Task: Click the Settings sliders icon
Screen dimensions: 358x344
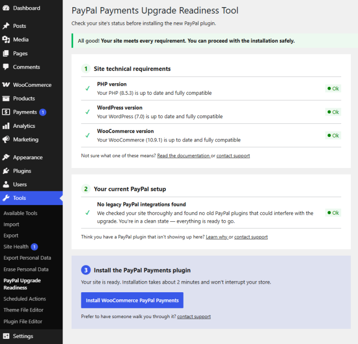Action: (6, 336)
